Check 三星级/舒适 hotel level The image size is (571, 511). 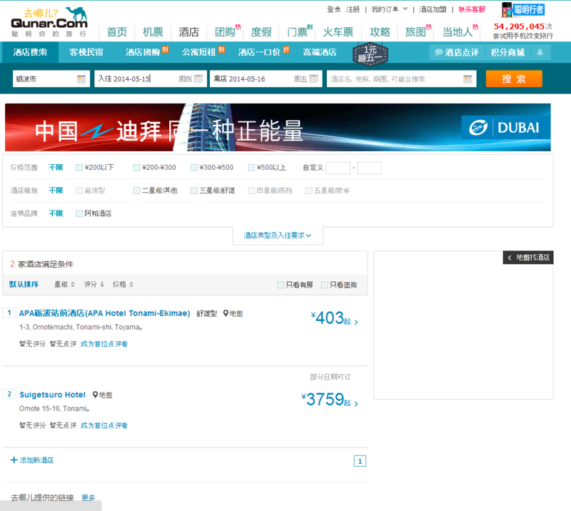[194, 191]
